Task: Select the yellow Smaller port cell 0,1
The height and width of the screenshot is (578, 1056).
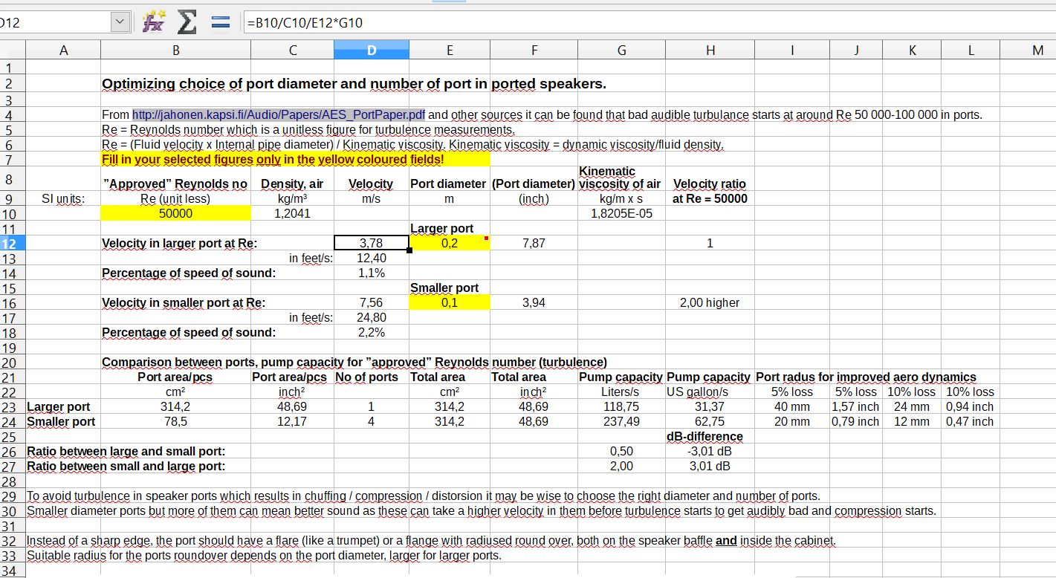Action: click(450, 302)
